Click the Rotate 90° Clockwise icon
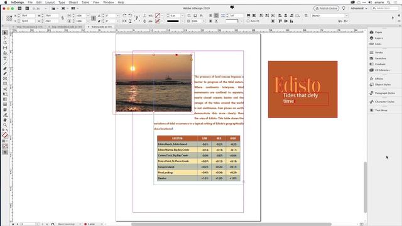Screen dimensions: 402x226 pyautogui.click(x=124, y=16)
